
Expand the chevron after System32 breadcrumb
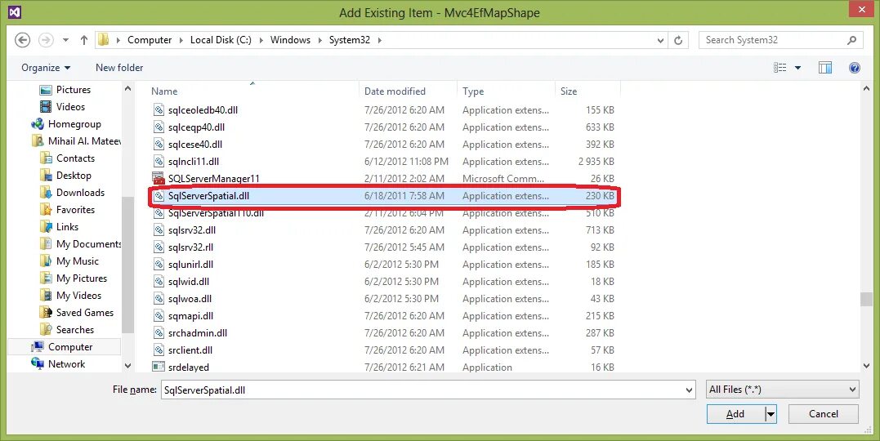pyautogui.click(x=379, y=40)
